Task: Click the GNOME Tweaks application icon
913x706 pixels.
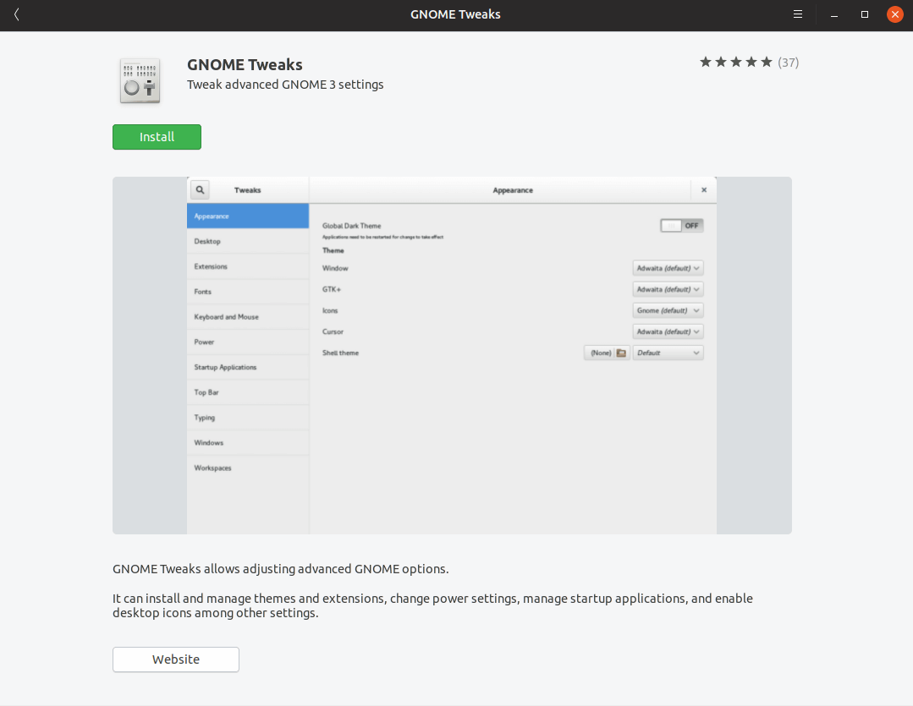Action: click(x=140, y=81)
